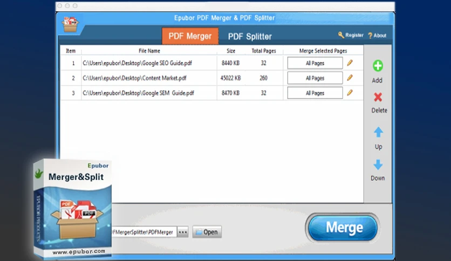The height and width of the screenshot is (261, 451).
Task: Browse output path with the ellipsis button
Action: [x=183, y=232]
